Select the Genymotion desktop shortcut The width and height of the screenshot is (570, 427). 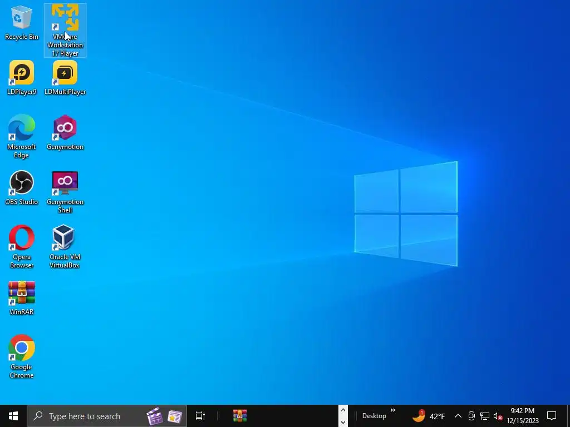click(x=65, y=132)
